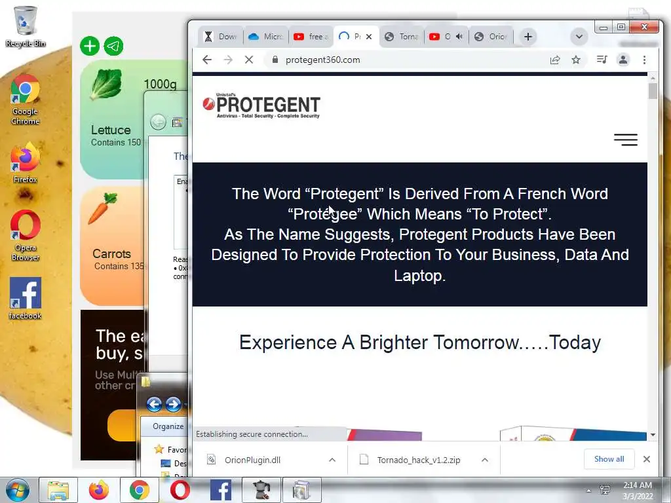Image resolution: width=671 pixels, height=503 pixels.
Task: Switch to the Orion tab
Action: point(491,37)
